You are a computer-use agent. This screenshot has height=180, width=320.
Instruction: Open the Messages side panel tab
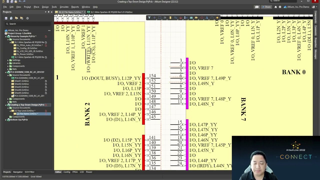316,54
